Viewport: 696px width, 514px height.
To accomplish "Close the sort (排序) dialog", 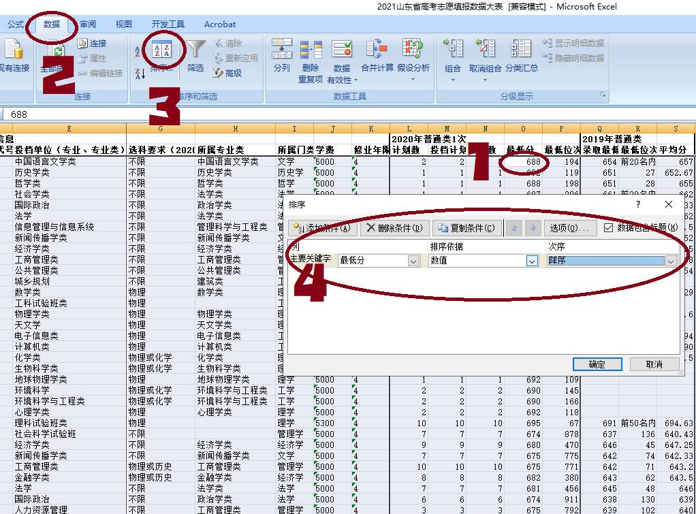I will [x=669, y=204].
